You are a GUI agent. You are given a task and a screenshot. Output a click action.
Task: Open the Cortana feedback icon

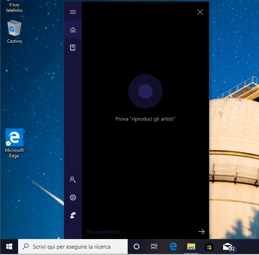pos(73,215)
